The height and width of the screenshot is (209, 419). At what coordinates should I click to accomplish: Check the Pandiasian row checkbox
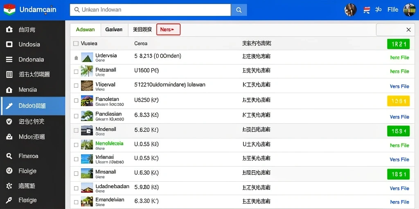76,116
